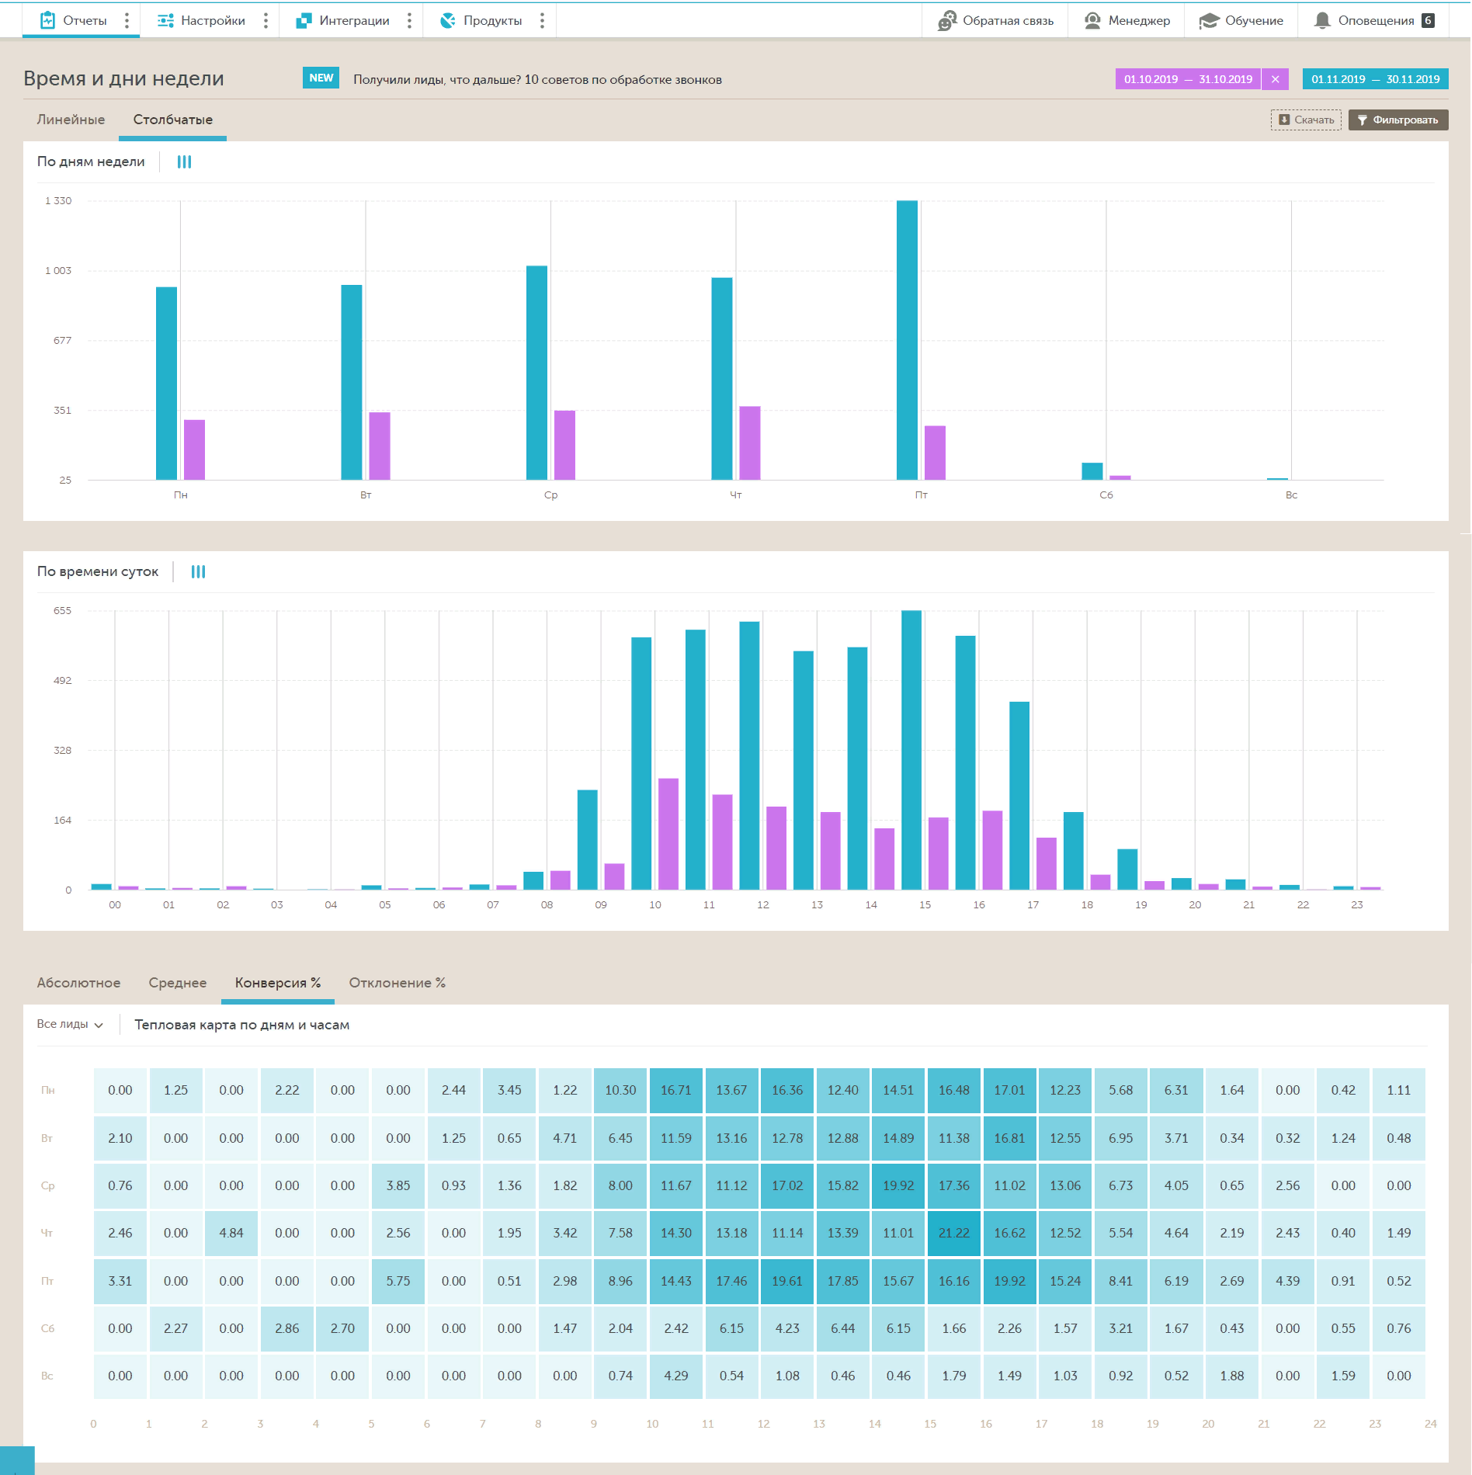Click Thursday 15:00 heatmap cell 21.22
This screenshot has height=1475, width=1472.
click(x=954, y=1234)
